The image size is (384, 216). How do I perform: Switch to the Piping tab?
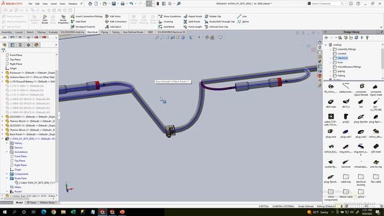104,32
